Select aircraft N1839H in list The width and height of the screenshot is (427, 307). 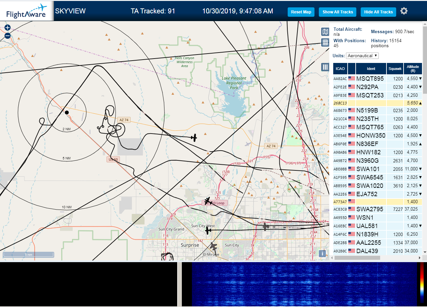[x=378, y=234]
